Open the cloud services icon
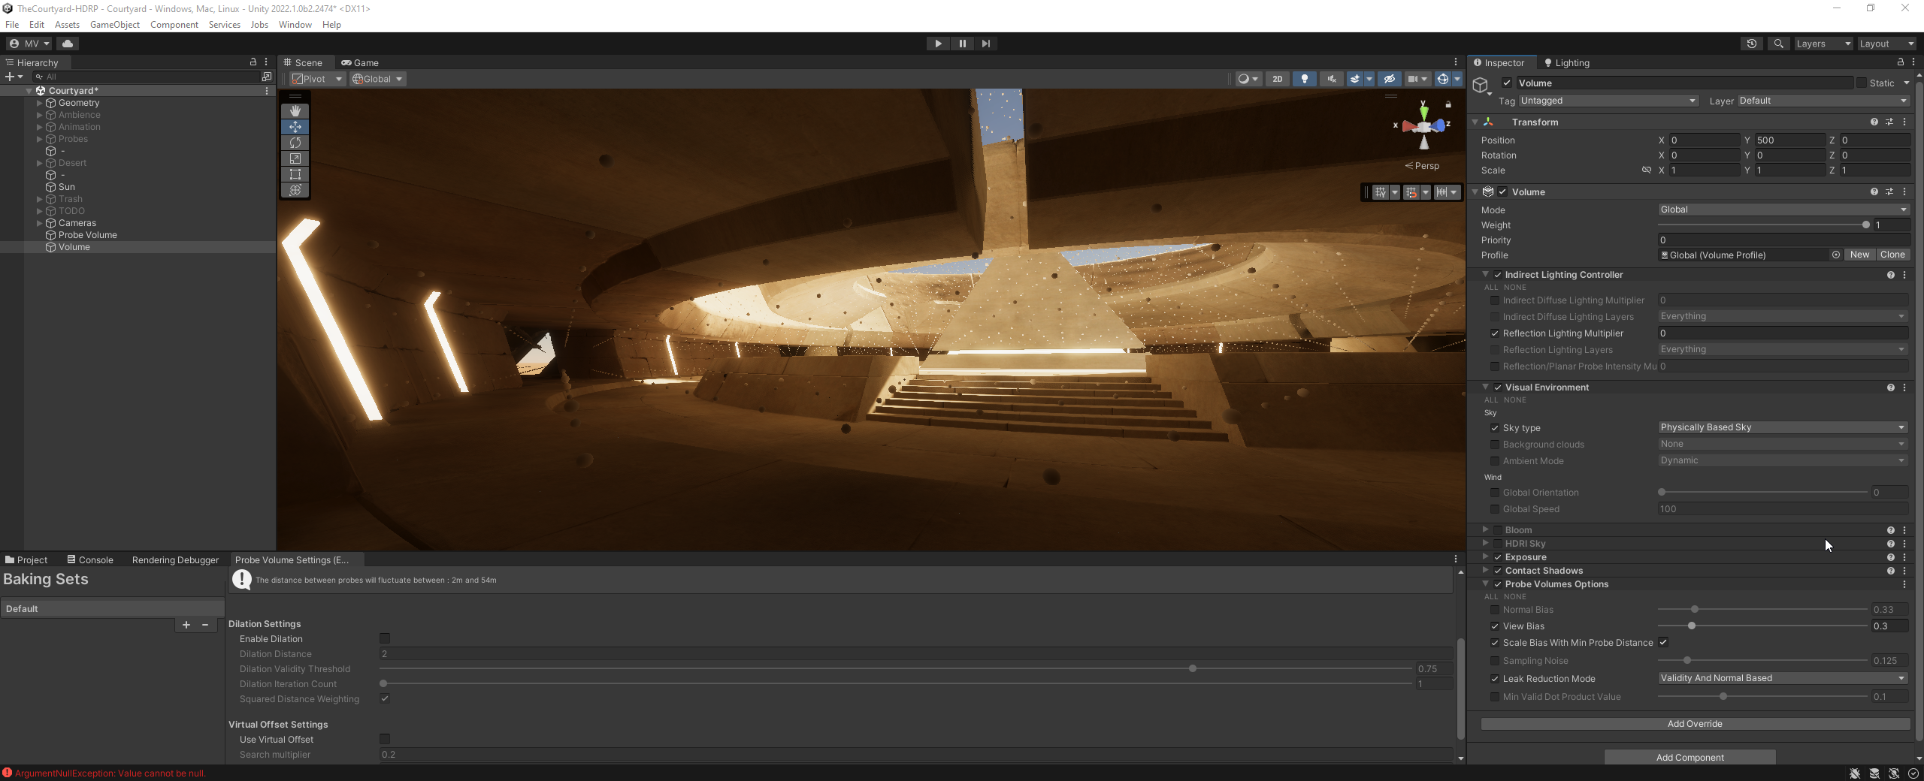 pos(68,44)
